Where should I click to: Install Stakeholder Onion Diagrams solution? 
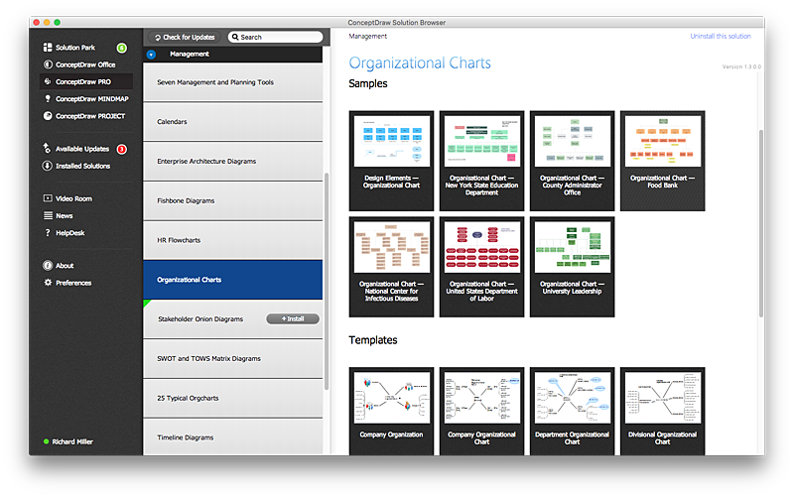(x=293, y=318)
